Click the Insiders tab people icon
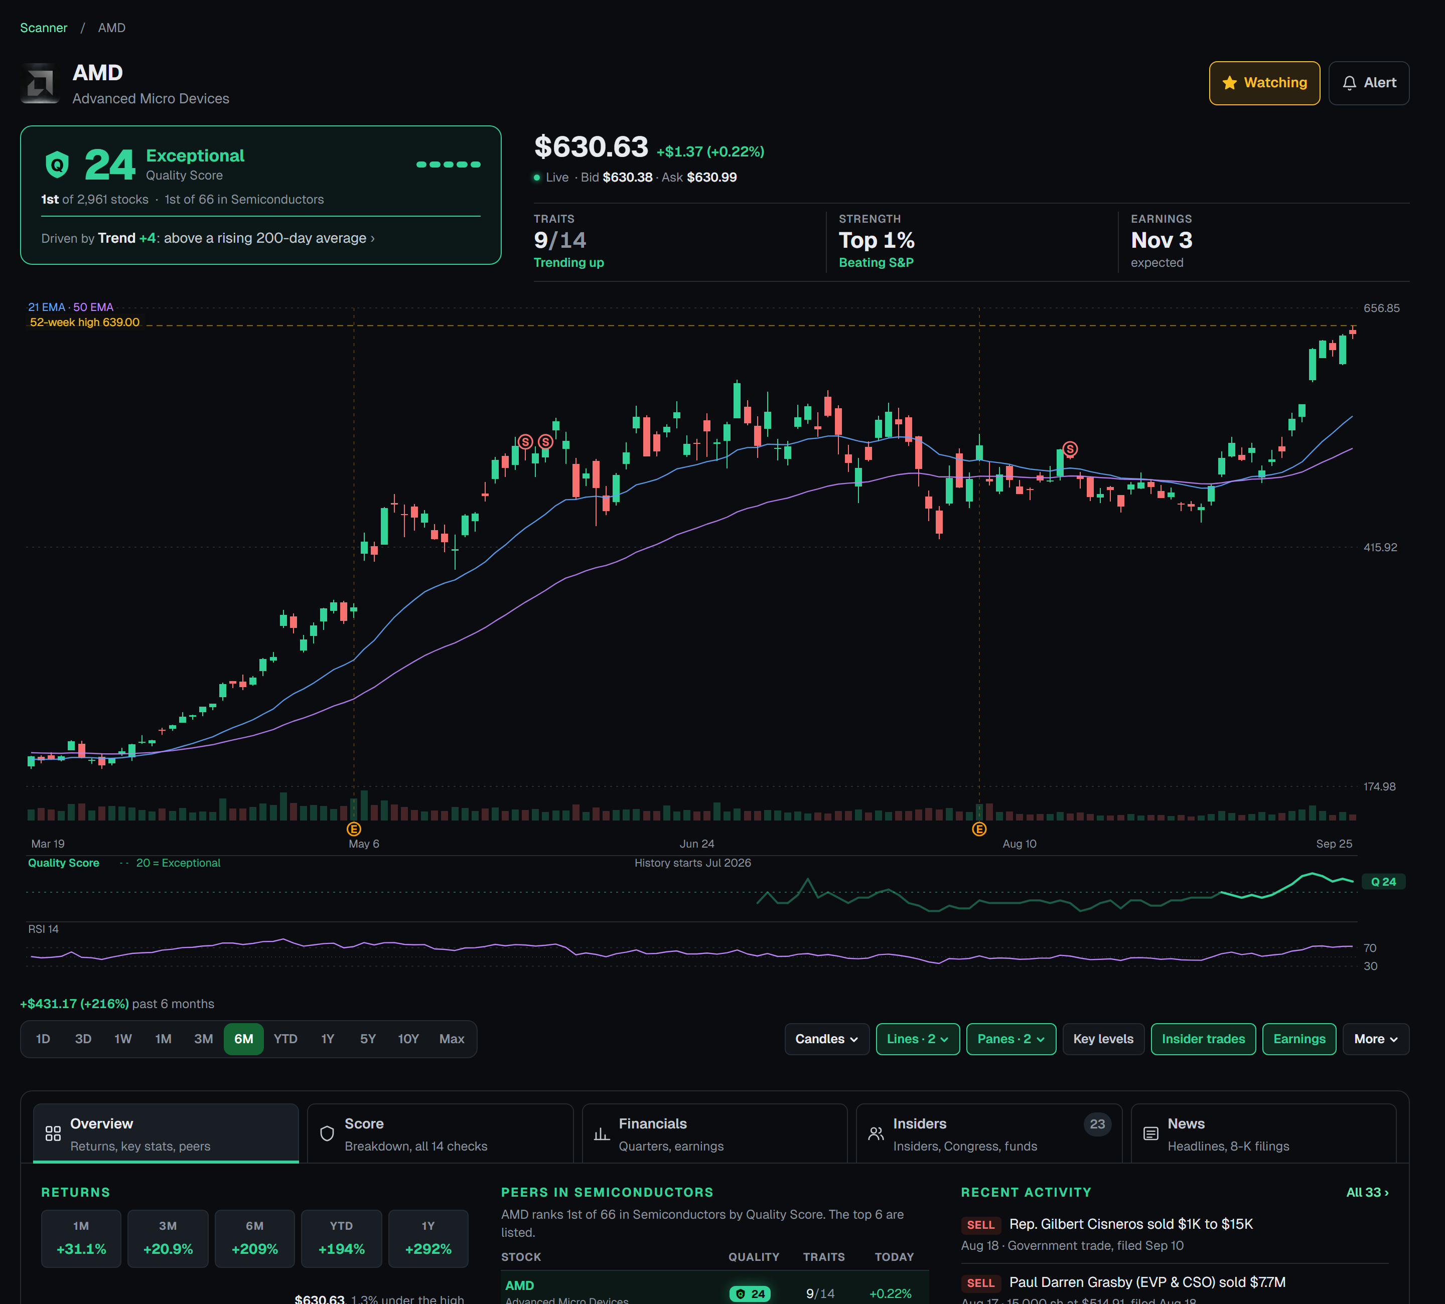The image size is (1445, 1304). 876,1133
